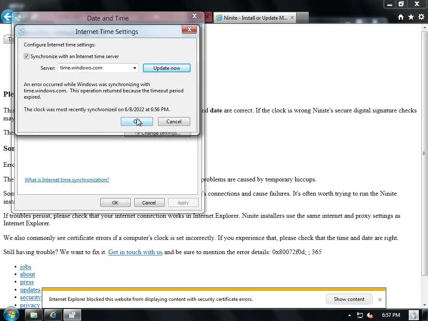
Task: Open the jobs link
Action: pyautogui.click(x=25, y=267)
